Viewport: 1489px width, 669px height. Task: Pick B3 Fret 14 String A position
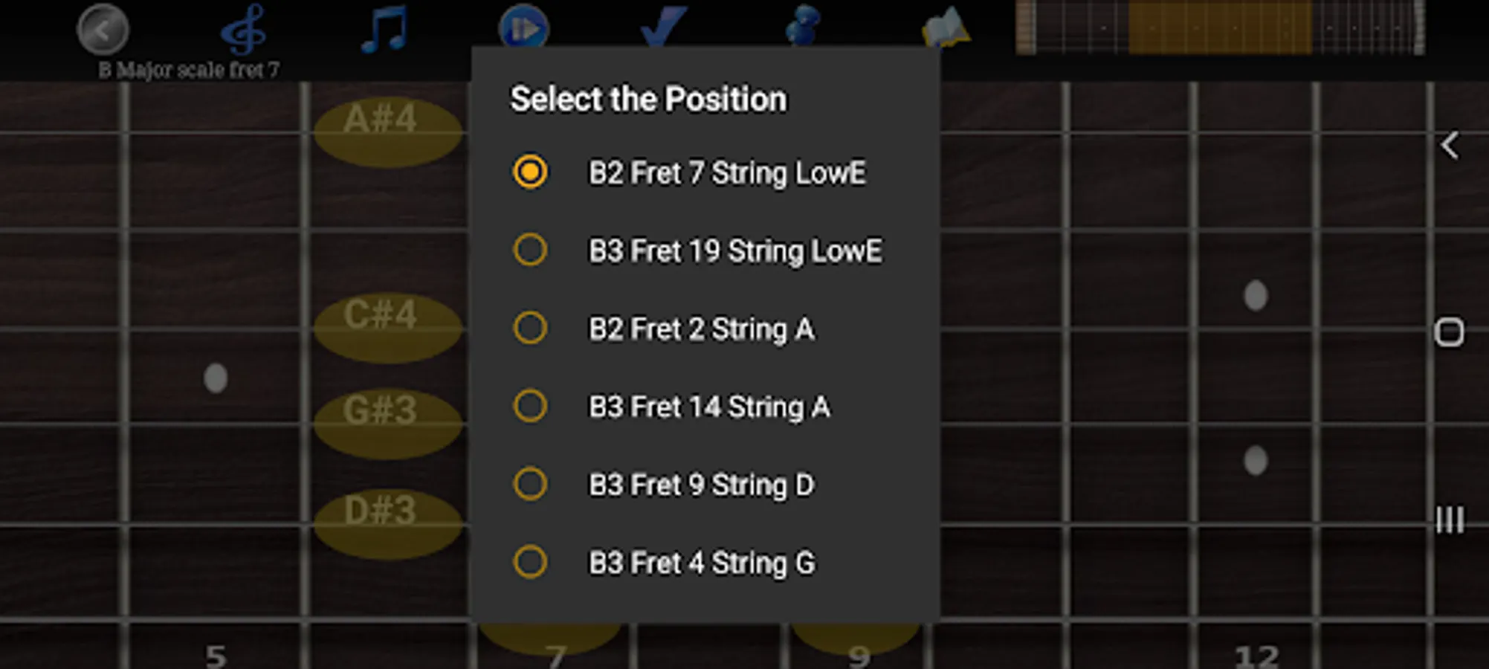coord(530,407)
